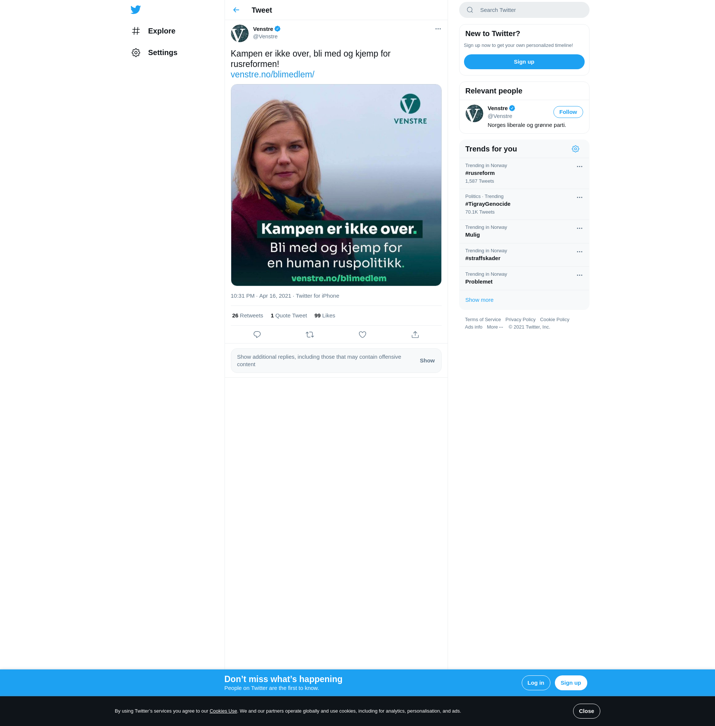Screen dimensions: 715x726
Task: Open Ads info link
Action: pos(473,327)
